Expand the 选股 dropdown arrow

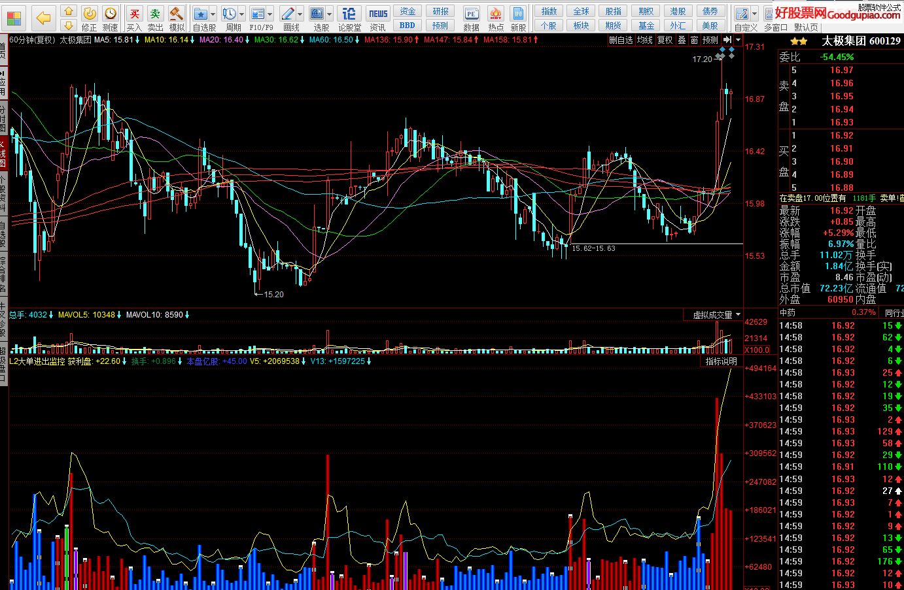click(330, 14)
